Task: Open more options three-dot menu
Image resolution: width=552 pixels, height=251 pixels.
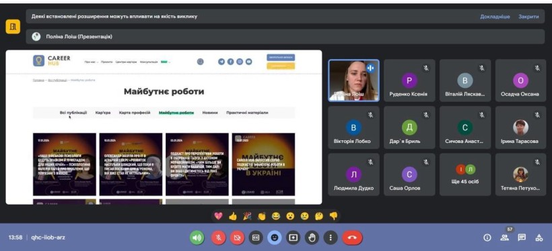Action: [x=331, y=238]
